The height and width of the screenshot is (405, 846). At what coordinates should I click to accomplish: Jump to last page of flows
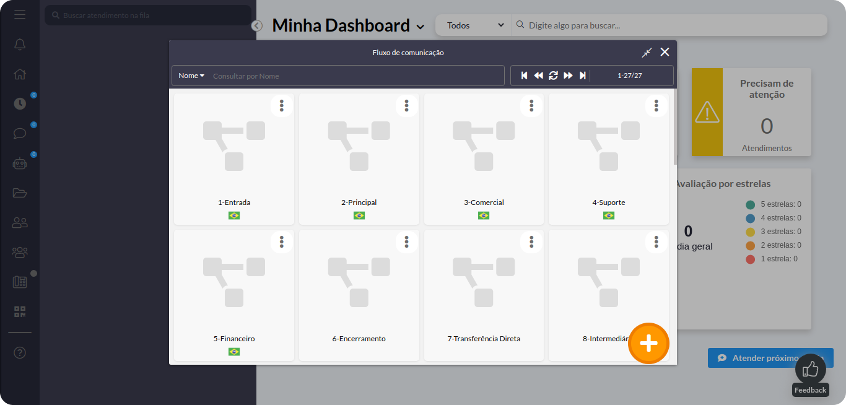click(582, 76)
